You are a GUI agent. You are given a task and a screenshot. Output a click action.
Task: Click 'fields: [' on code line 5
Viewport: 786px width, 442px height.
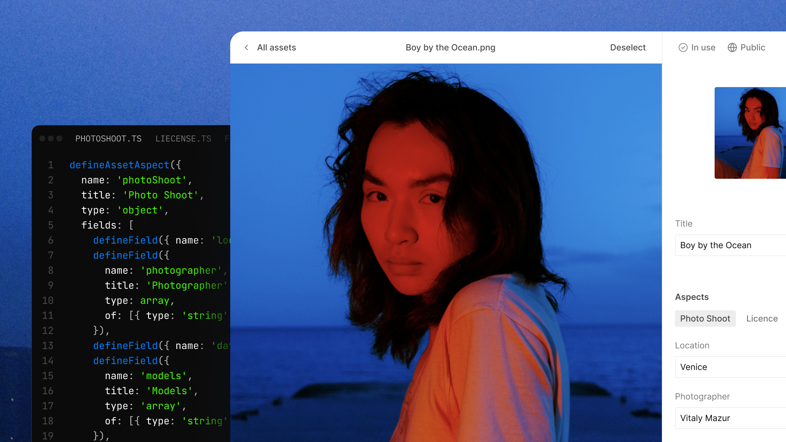tap(107, 225)
